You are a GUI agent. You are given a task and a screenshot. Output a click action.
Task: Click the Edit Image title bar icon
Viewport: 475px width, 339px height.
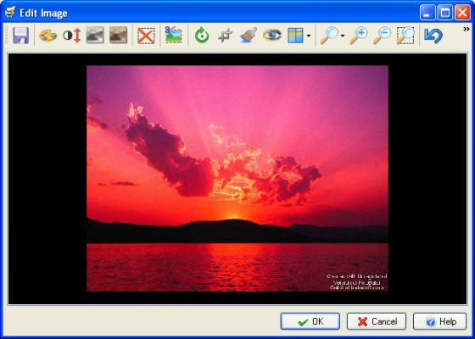[10, 13]
